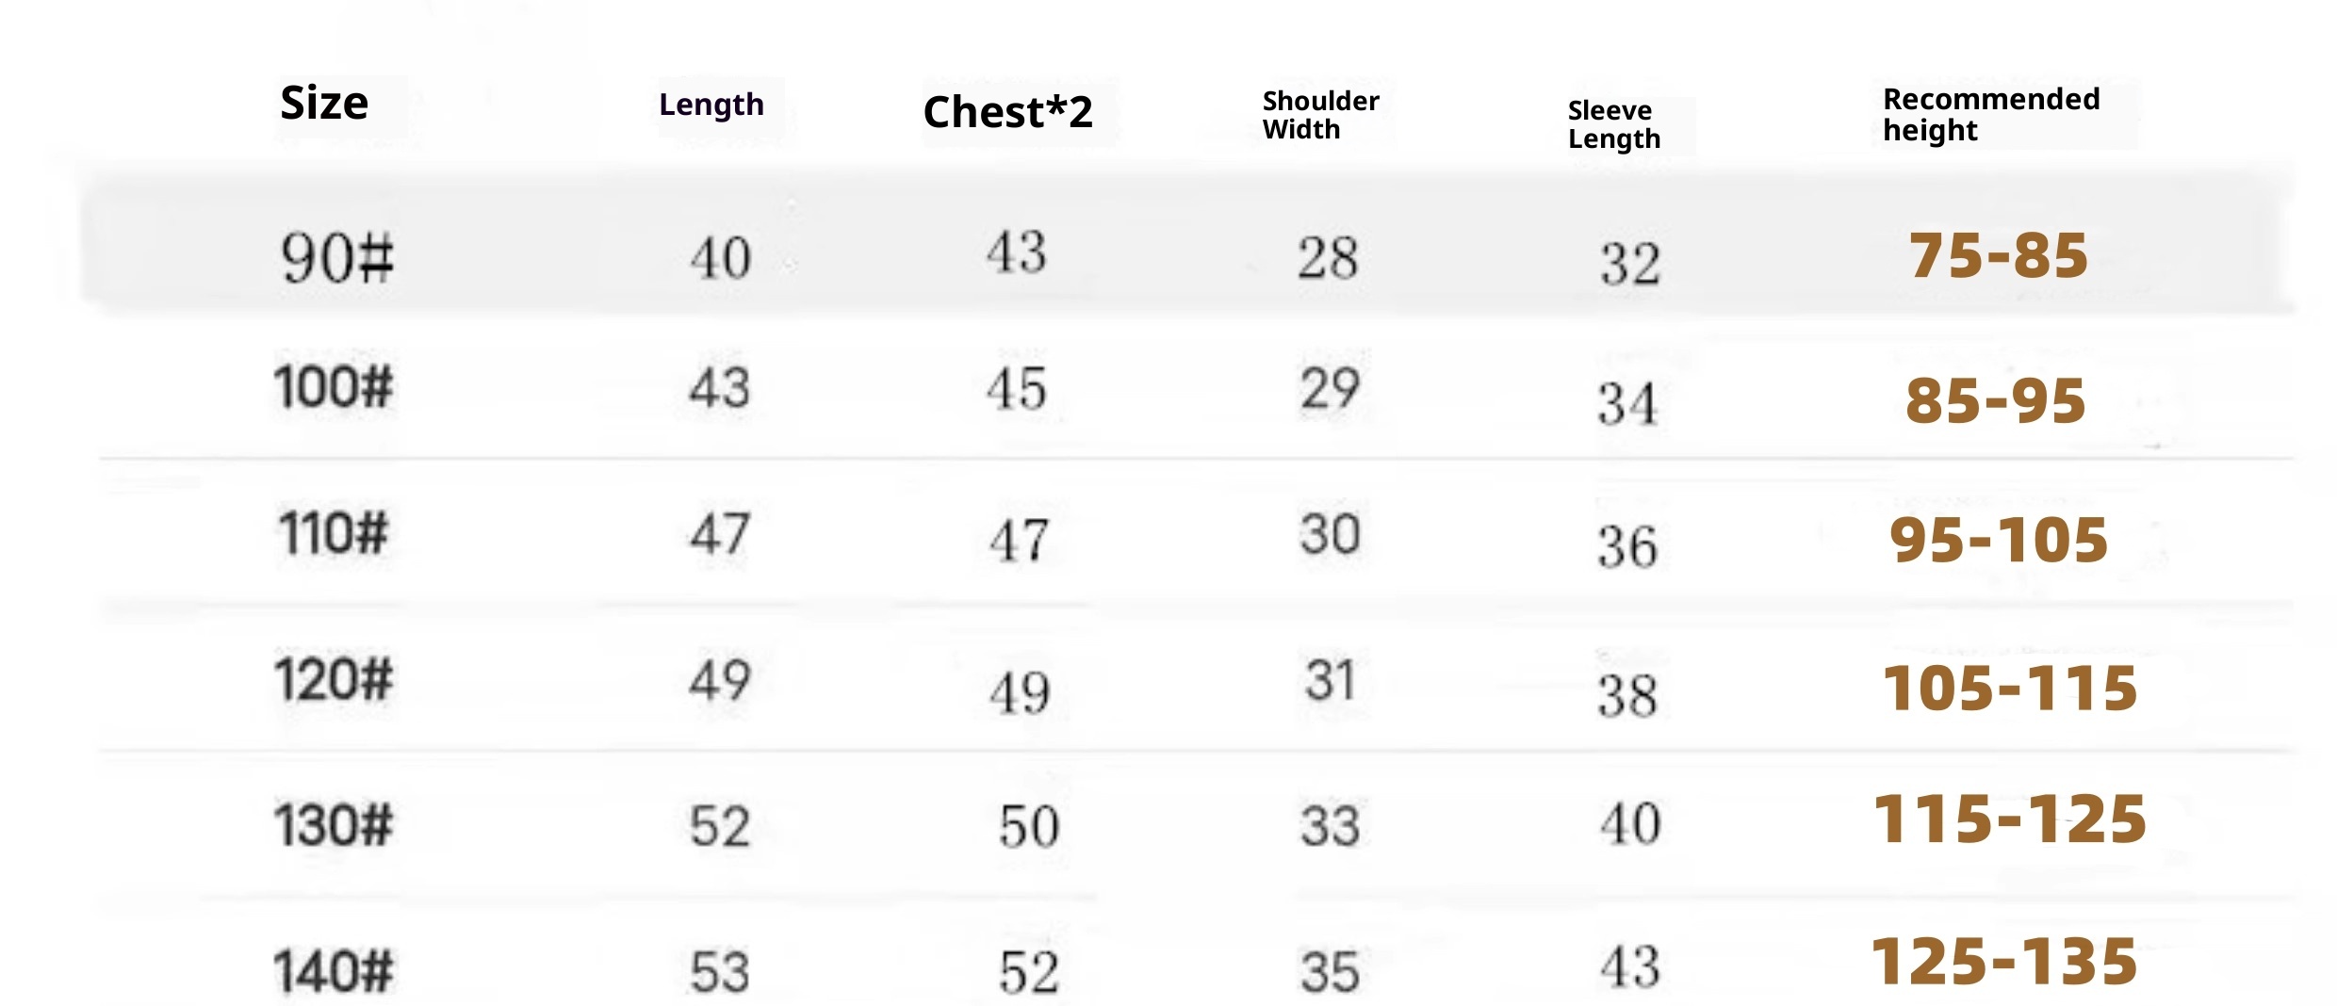Select the 130# size label
This screenshot has height=1006, width=2337.
point(333,825)
